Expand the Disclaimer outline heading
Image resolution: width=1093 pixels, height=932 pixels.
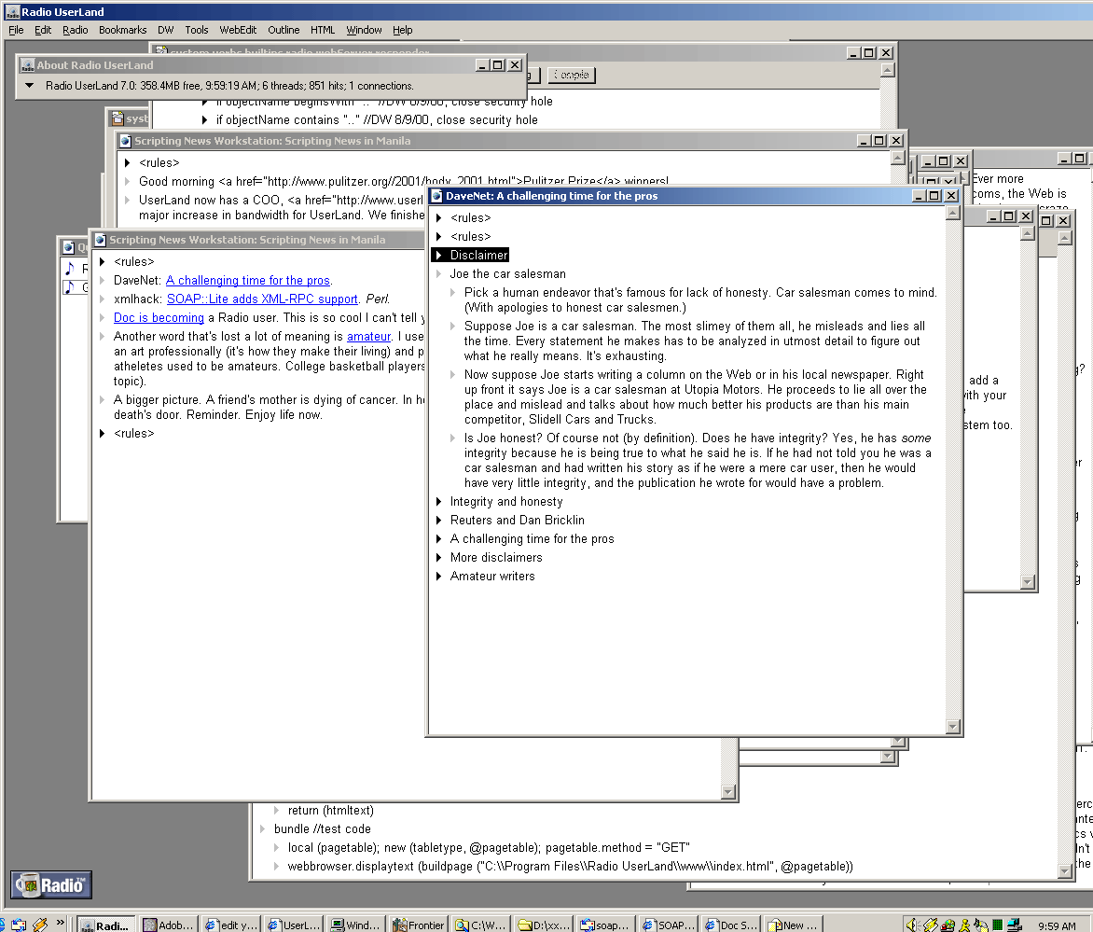coord(438,255)
